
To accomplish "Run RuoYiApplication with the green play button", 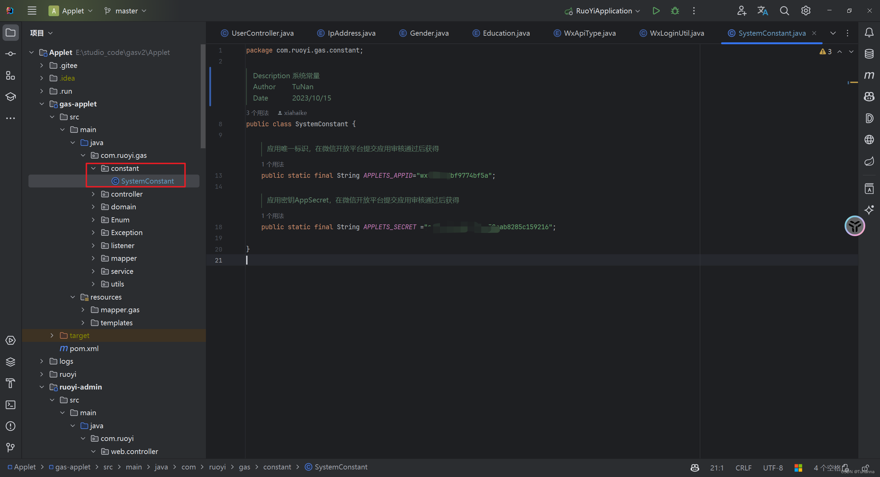I will (x=656, y=11).
